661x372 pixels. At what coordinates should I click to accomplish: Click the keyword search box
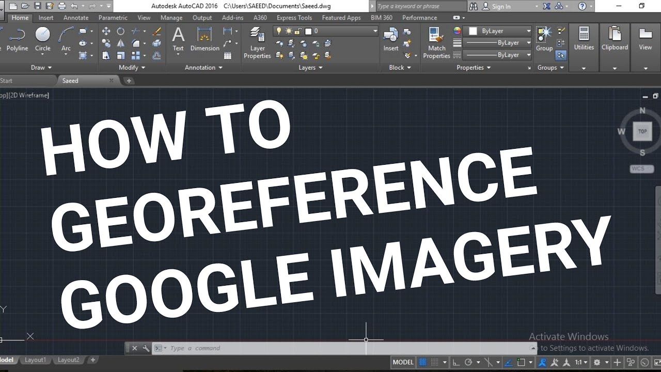tap(421, 6)
